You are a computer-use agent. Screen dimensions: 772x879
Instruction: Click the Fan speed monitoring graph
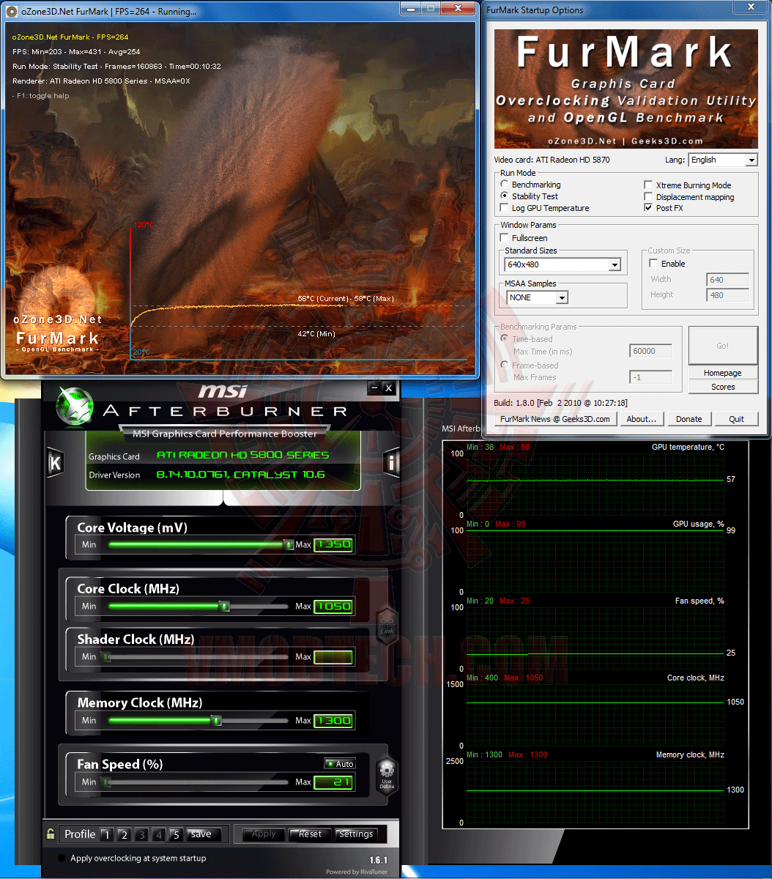click(595, 637)
